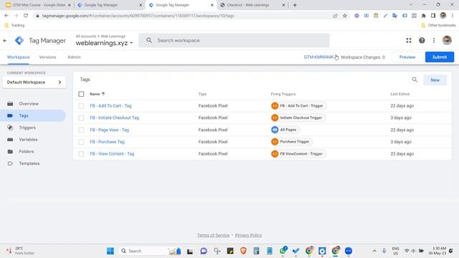The image size is (459, 258).
Task: Open the Terms of Service link
Action: point(213,235)
